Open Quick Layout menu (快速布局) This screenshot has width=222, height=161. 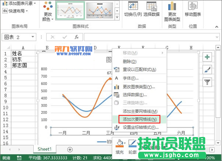[x=15, y=11]
